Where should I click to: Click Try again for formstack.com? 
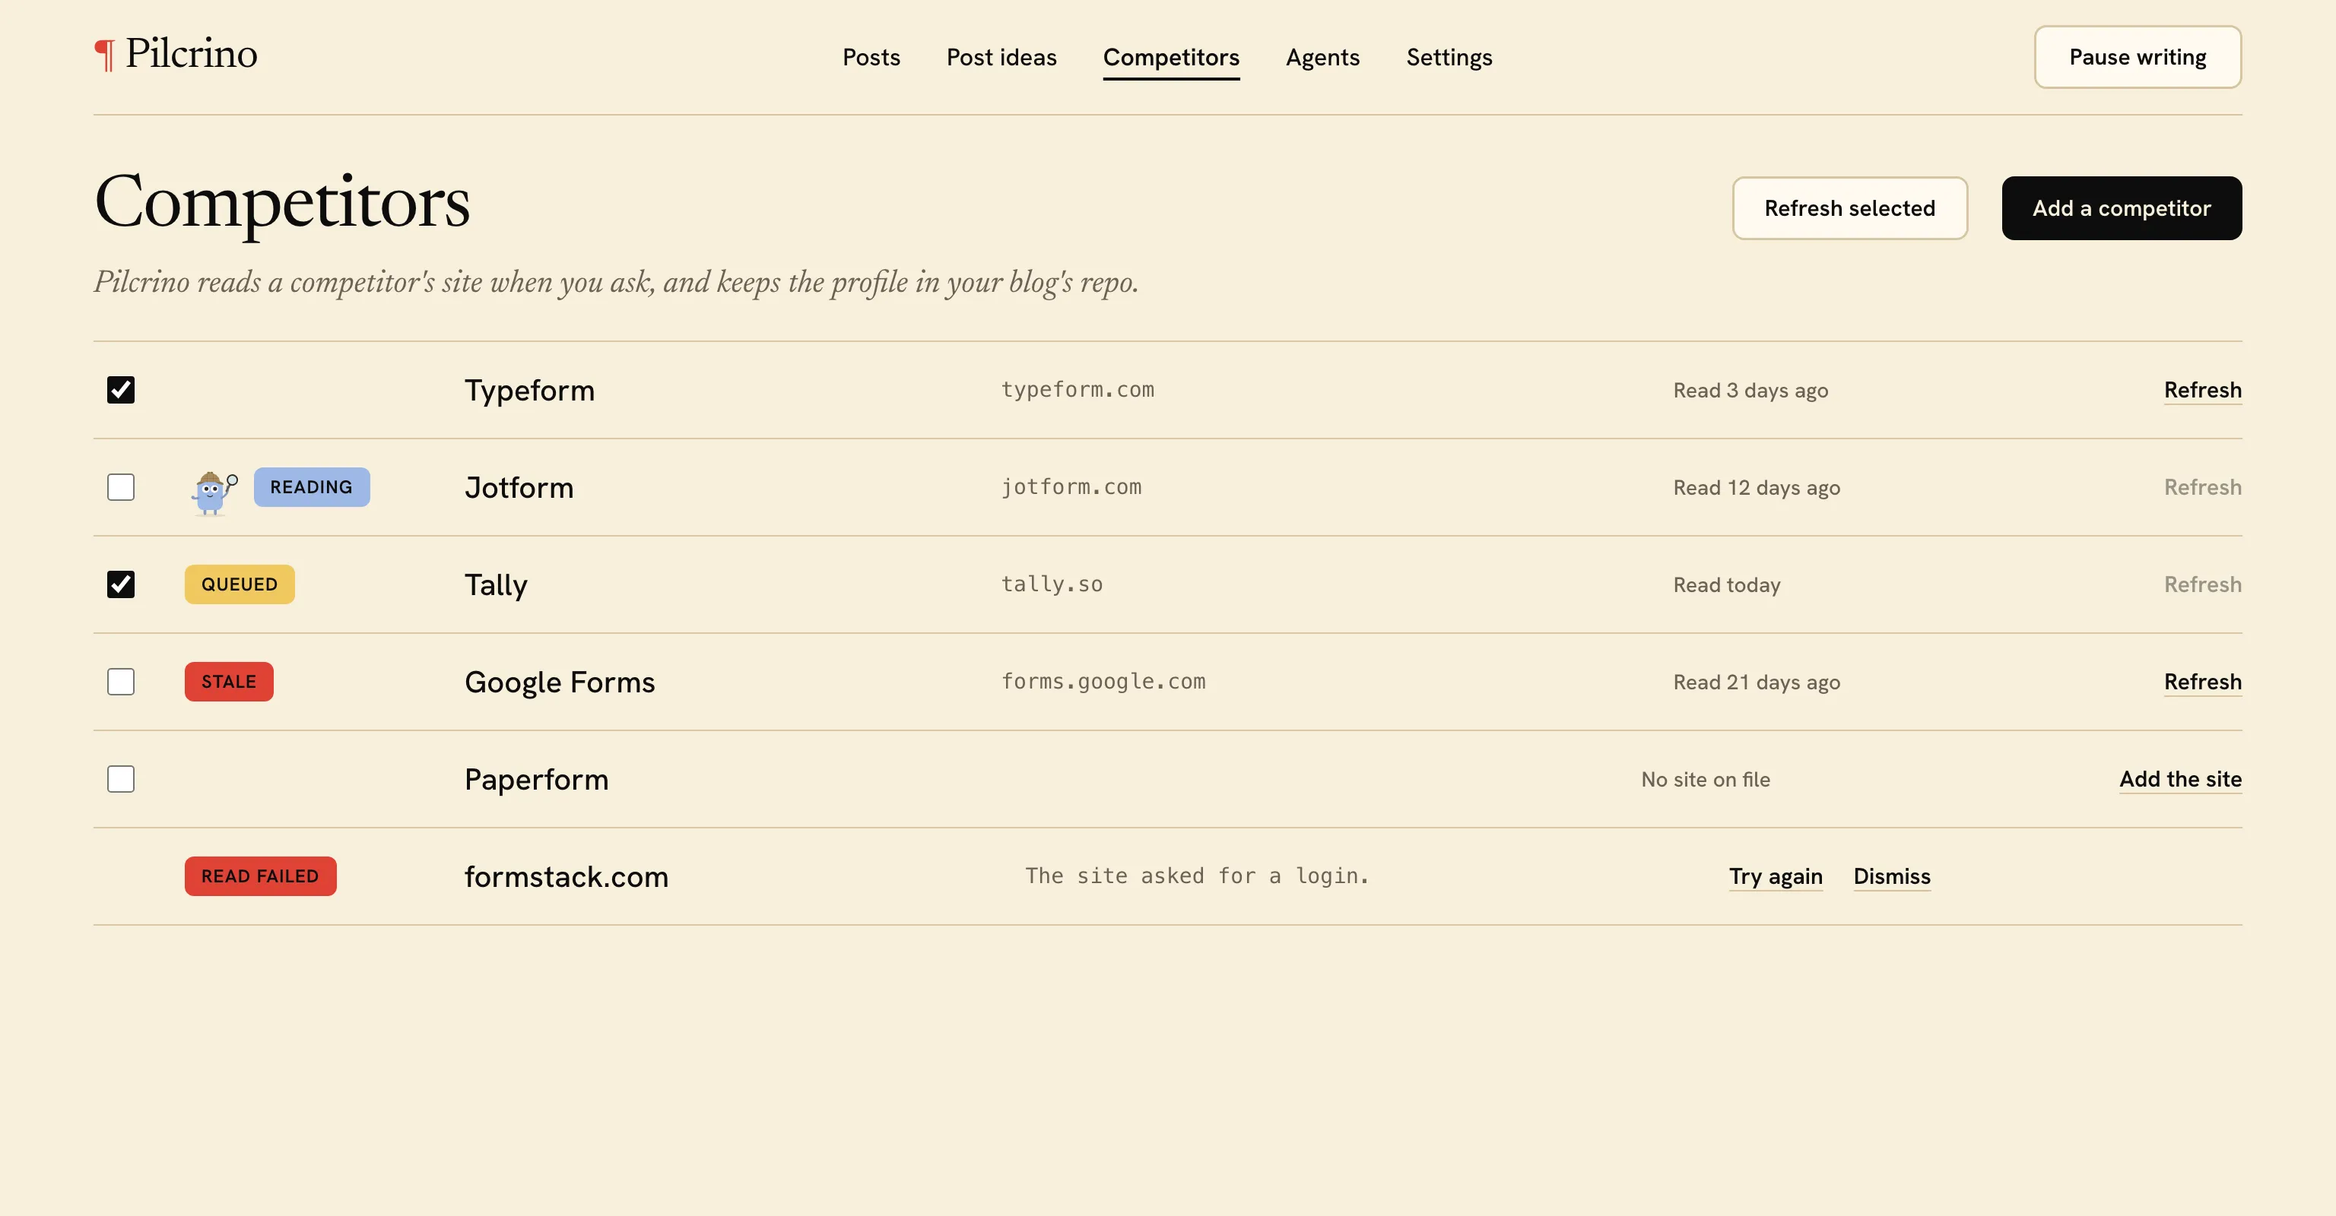(1775, 877)
